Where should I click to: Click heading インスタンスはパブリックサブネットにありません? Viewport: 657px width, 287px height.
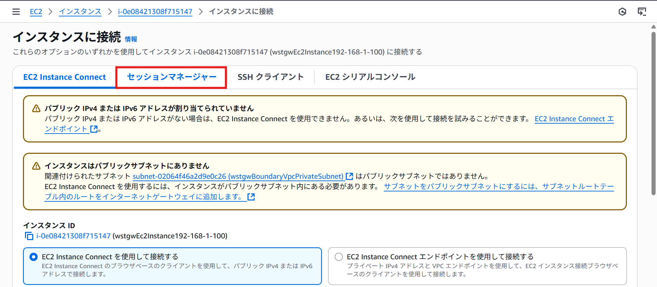[127, 166]
